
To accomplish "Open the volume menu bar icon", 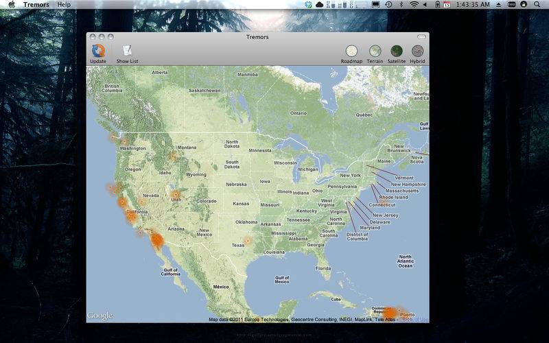I will point(425,5).
